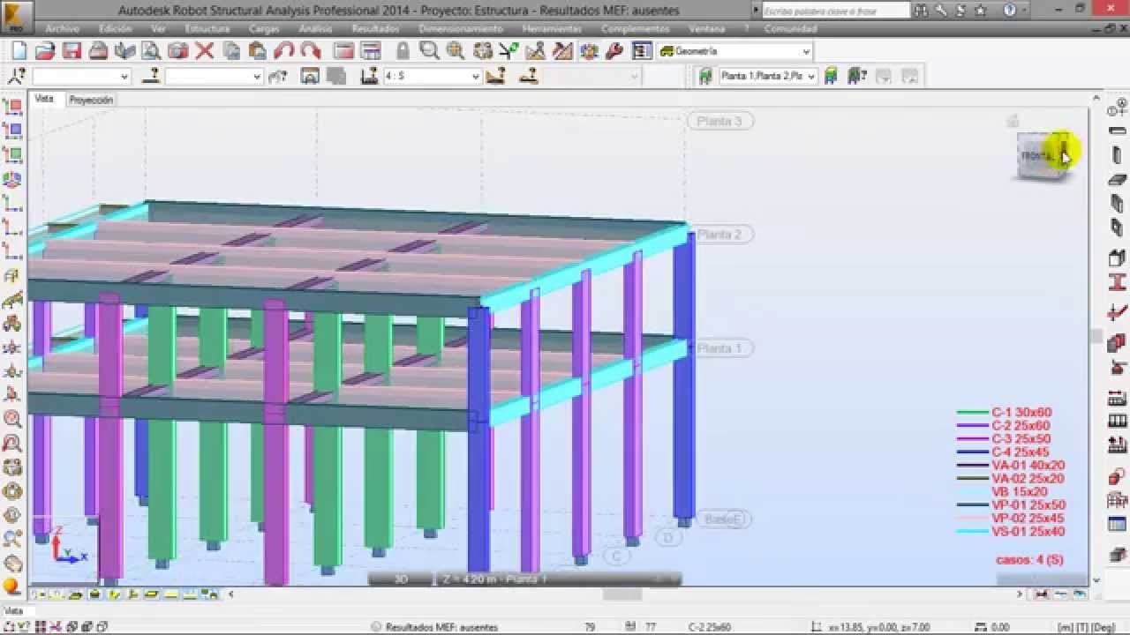Open the load case selection icon
Viewport: 1130px width, 635px height.
click(x=370, y=77)
